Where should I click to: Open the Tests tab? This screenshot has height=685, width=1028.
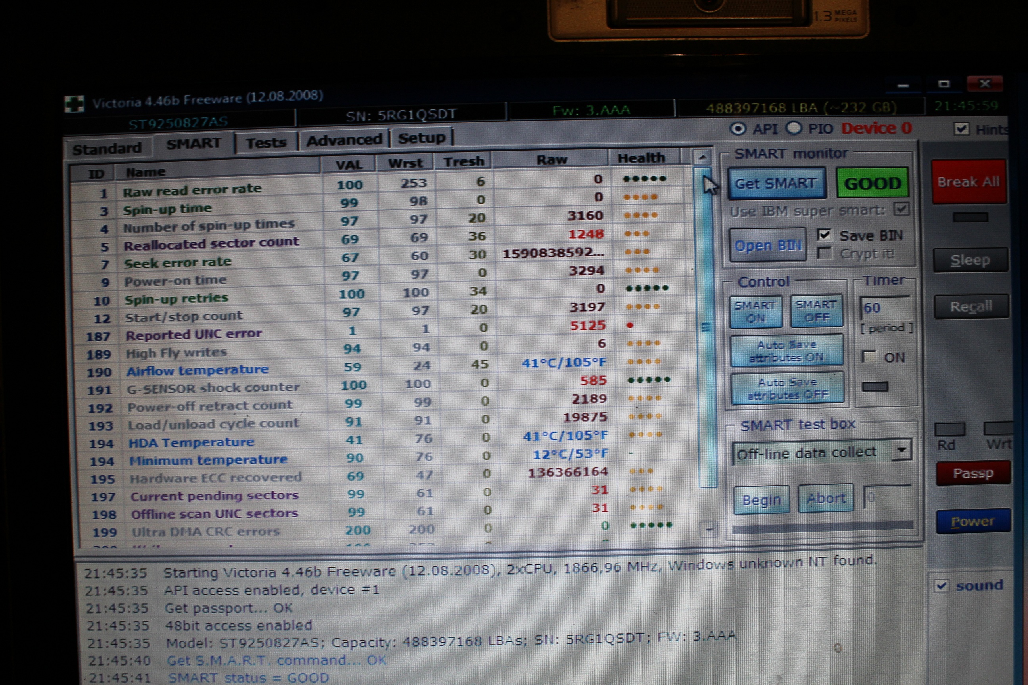click(266, 142)
